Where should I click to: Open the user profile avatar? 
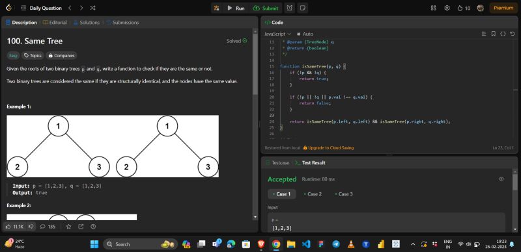pos(480,8)
